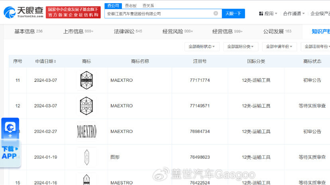Click the 应用 grid icon
The image size is (330, 185).
click(261, 13)
